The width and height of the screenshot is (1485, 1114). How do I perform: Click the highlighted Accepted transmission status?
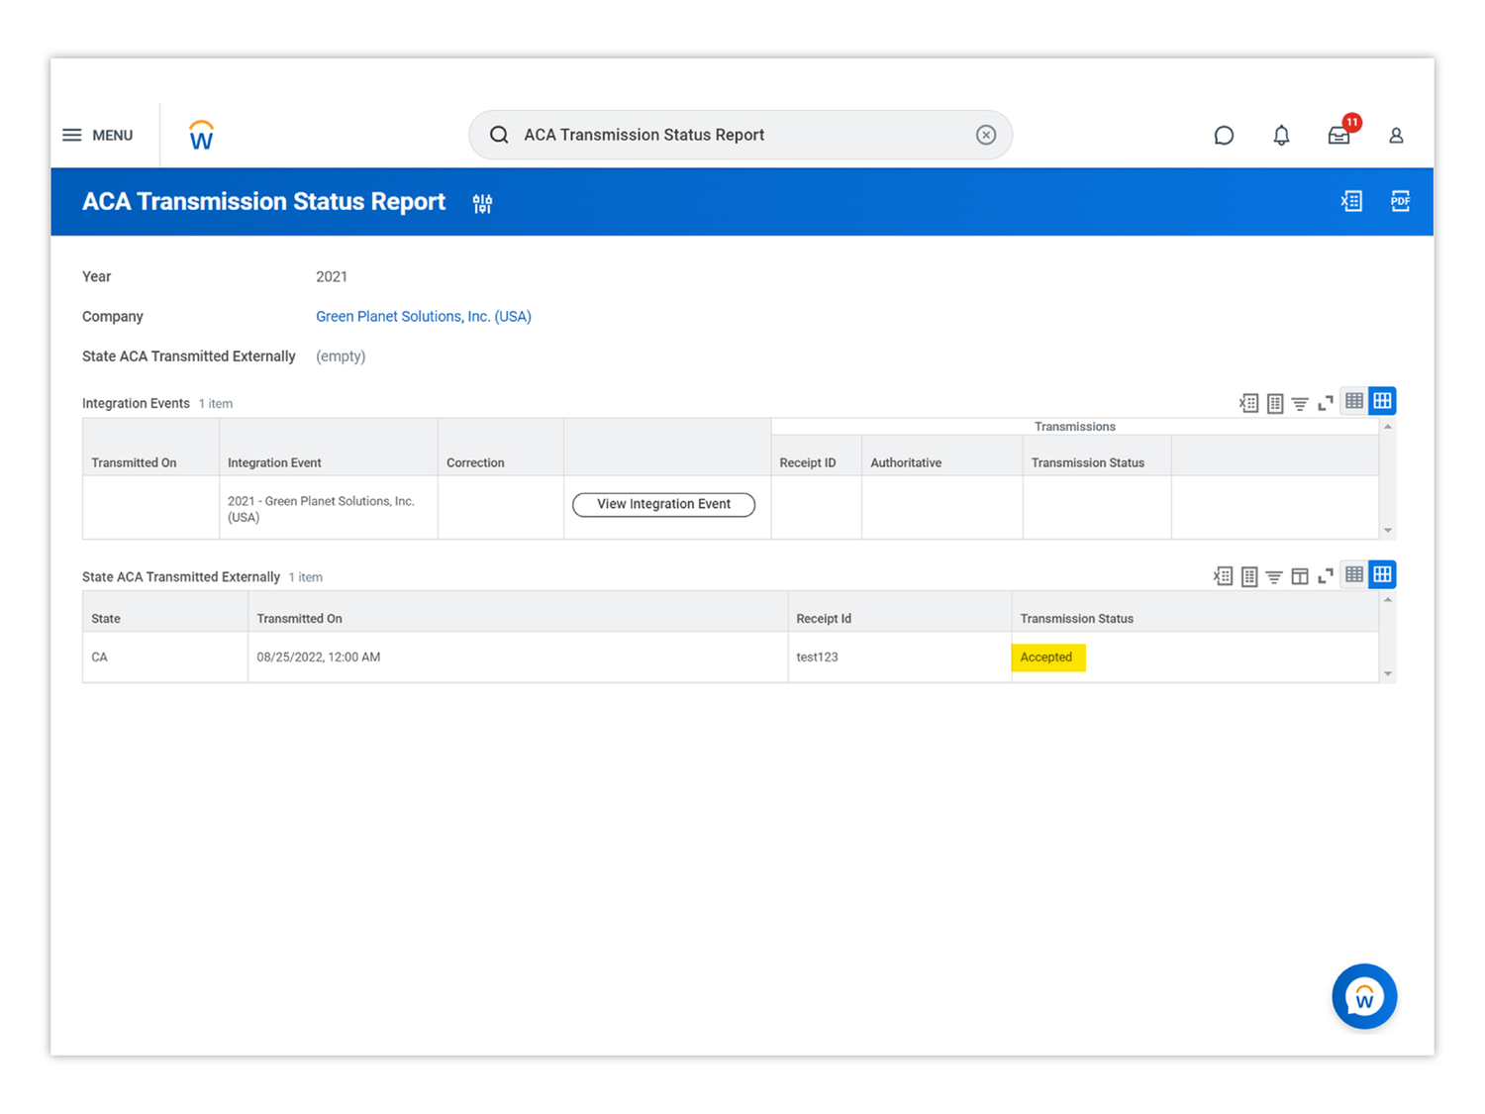pyautogui.click(x=1047, y=657)
